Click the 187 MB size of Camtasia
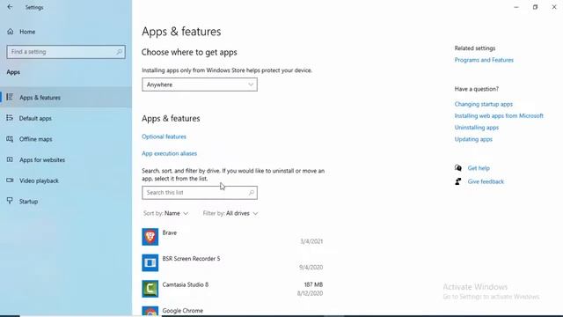This screenshot has width=563, height=317. pyautogui.click(x=313, y=284)
